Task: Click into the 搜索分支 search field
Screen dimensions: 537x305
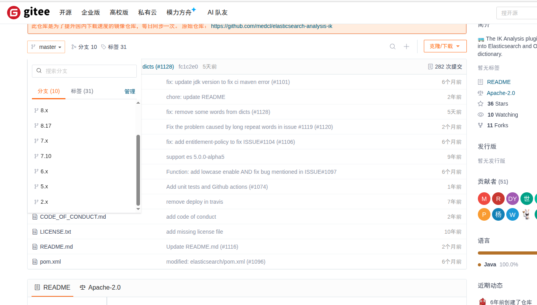Action: (x=84, y=71)
